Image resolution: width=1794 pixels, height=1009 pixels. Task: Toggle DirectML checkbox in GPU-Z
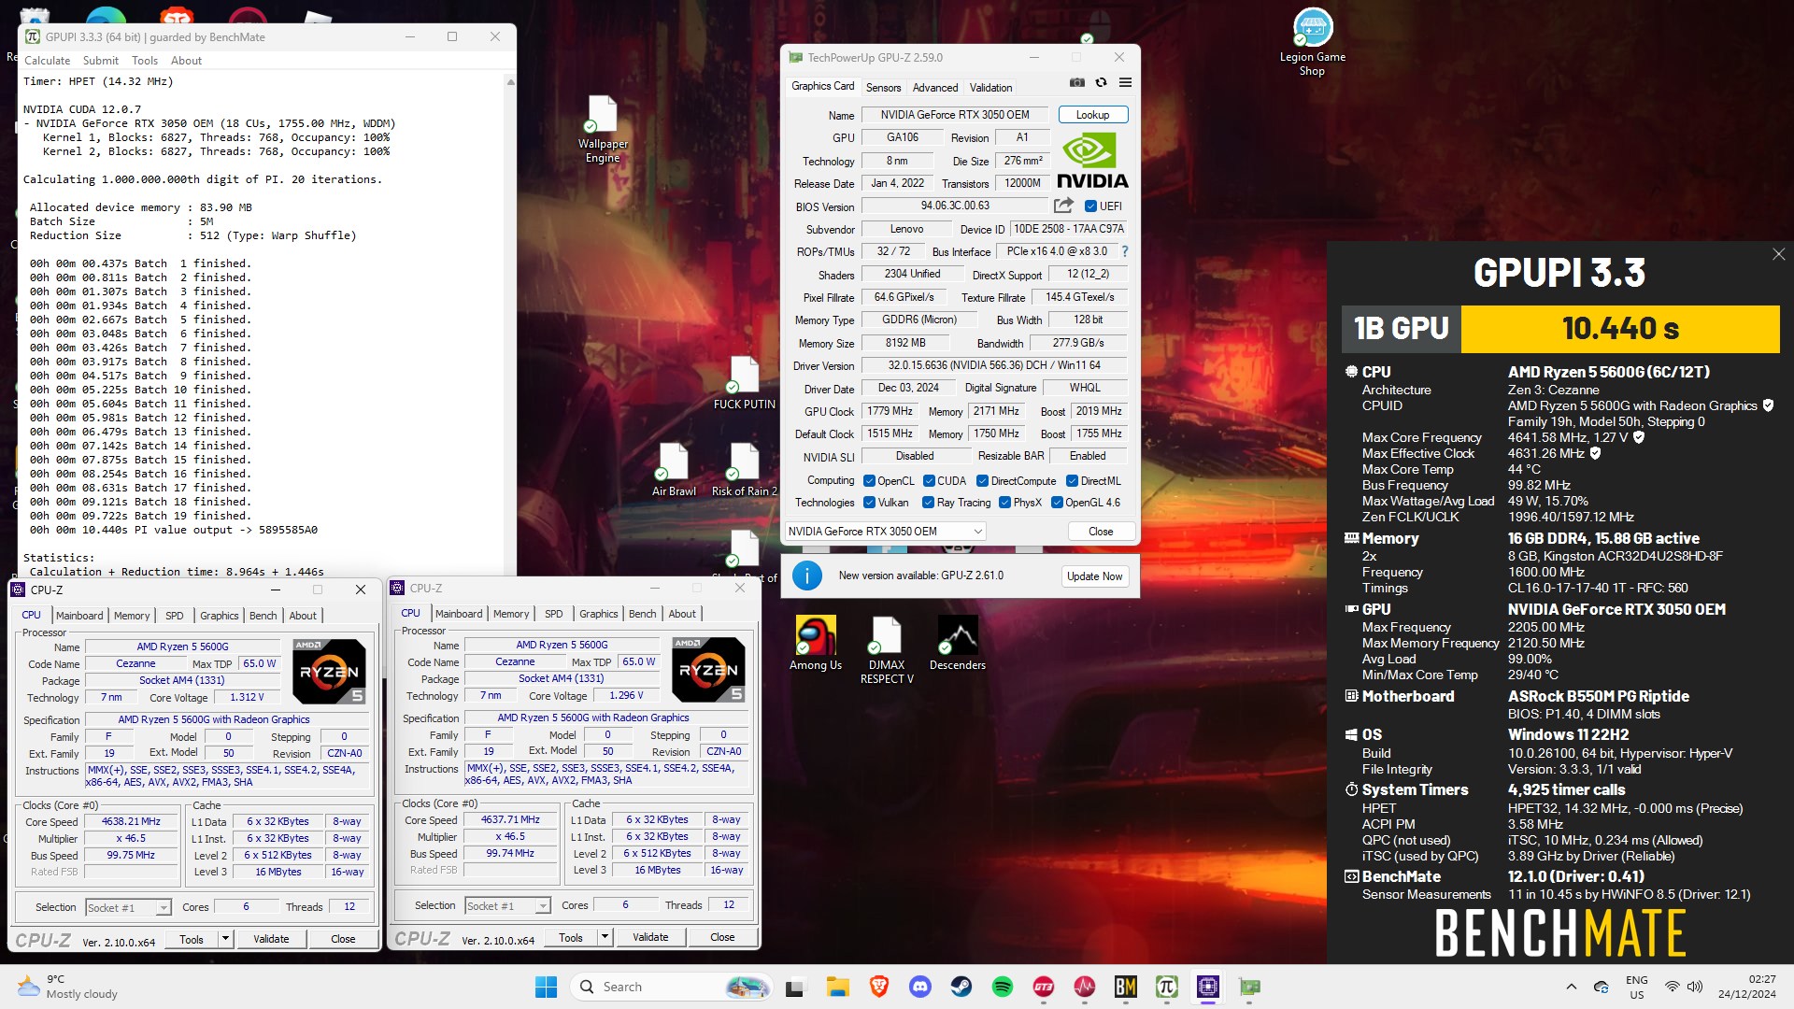[x=1072, y=481]
